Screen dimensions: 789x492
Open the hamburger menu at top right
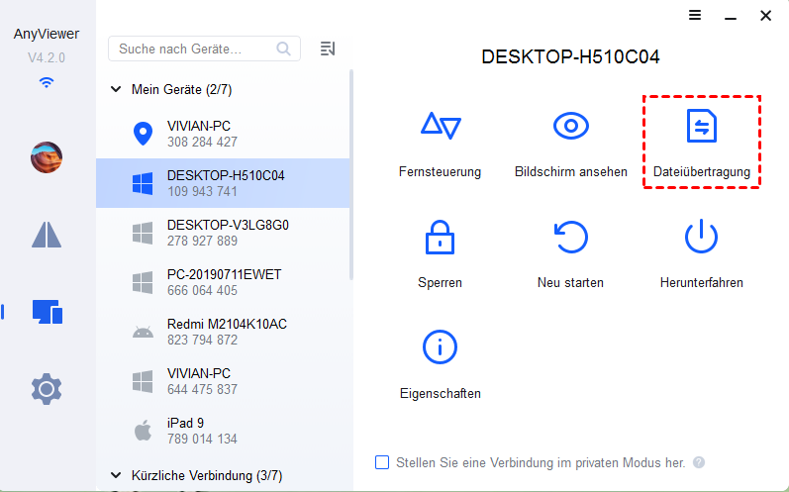(x=695, y=15)
